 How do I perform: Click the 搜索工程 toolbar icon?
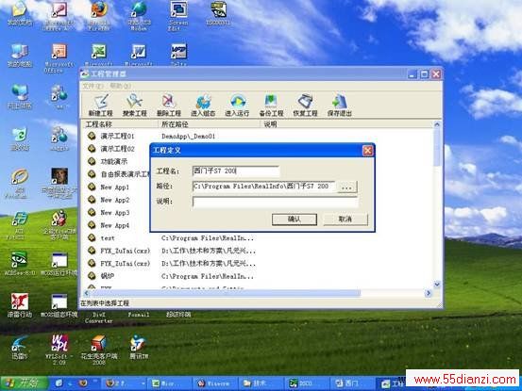coord(134,106)
